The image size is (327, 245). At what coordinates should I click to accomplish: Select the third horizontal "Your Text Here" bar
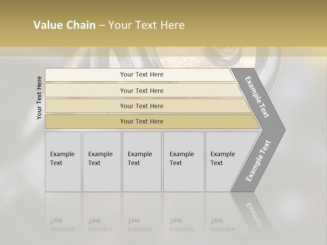pos(142,106)
